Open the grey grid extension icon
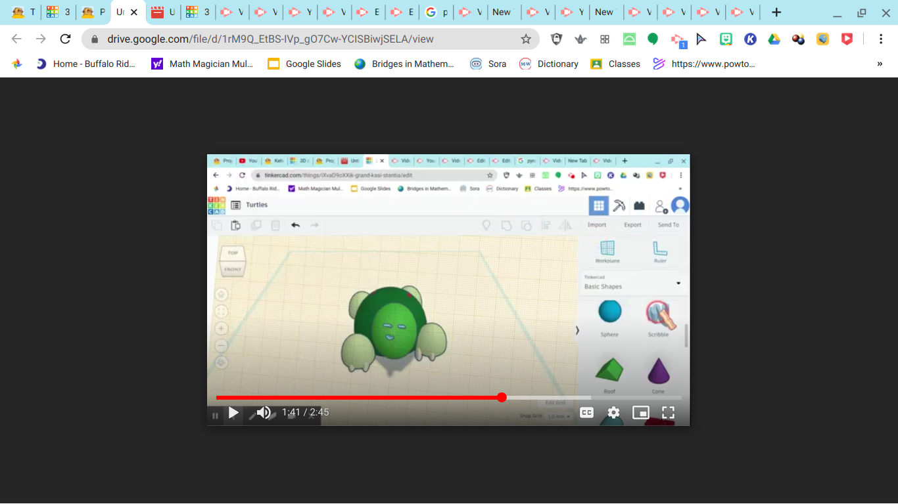Image resolution: width=898 pixels, height=504 pixels. tap(605, 39)
